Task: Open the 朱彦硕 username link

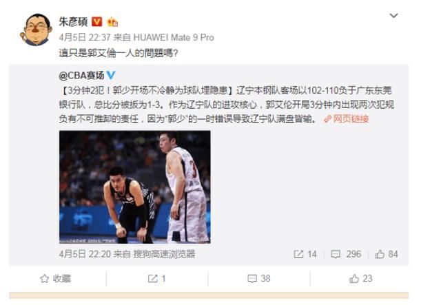Action: [73, 21]
